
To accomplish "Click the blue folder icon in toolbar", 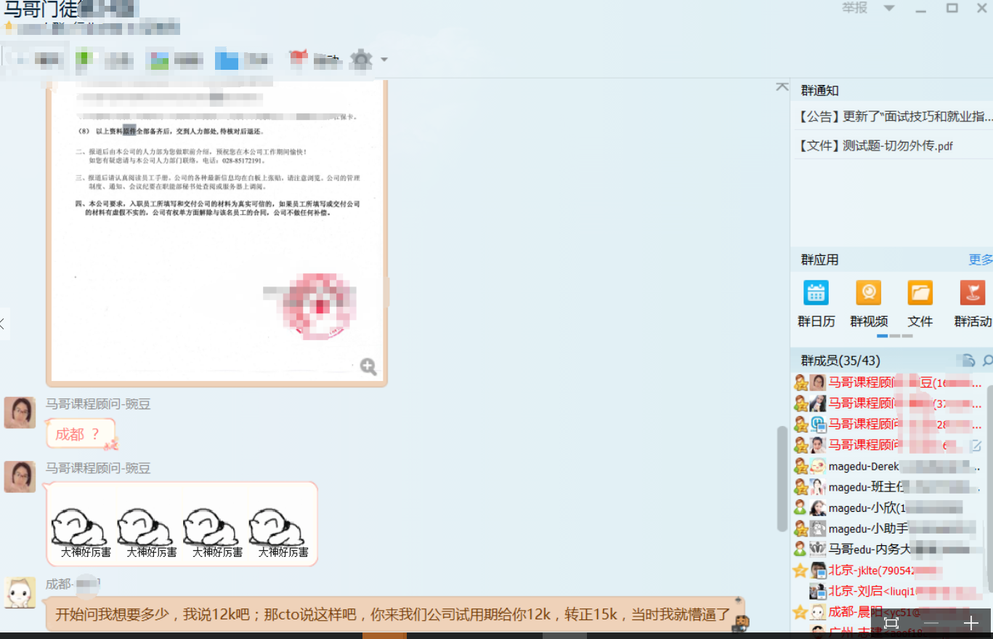I will point(227,60).
